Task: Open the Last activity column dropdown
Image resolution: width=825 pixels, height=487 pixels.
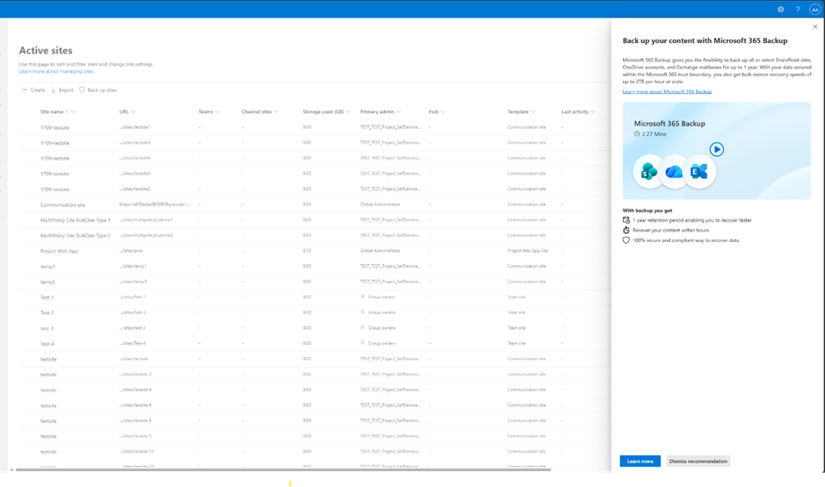Action: pyautogui.click(x=593, y=112)
